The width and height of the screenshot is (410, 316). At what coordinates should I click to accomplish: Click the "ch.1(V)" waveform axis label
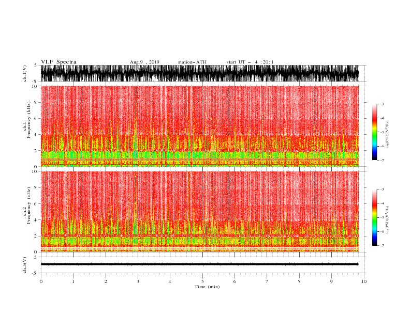pyautogui.click(x=25, y=73)
